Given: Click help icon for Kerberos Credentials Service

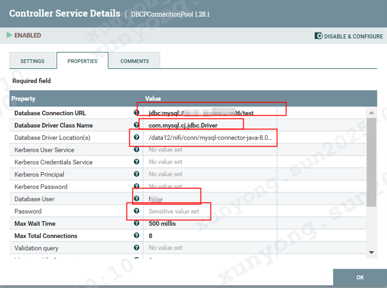Looking at the screenshot, I should (x=136, y=162).
